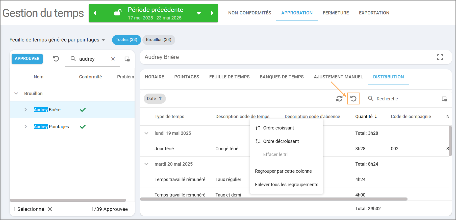
Task: Select Ordre décroissant from the context menu
Action: (x=281, y=141)
